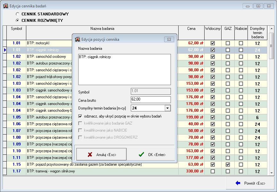Toggle Nabicie checkbox for motocykl row
Screen dimensions: 277x192
coord(241,43)
